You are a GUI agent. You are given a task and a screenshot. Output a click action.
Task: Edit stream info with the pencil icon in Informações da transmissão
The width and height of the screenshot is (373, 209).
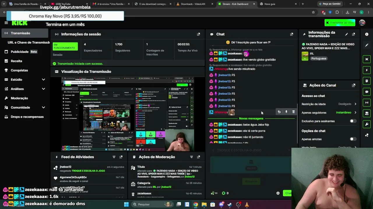pos(346,34)
